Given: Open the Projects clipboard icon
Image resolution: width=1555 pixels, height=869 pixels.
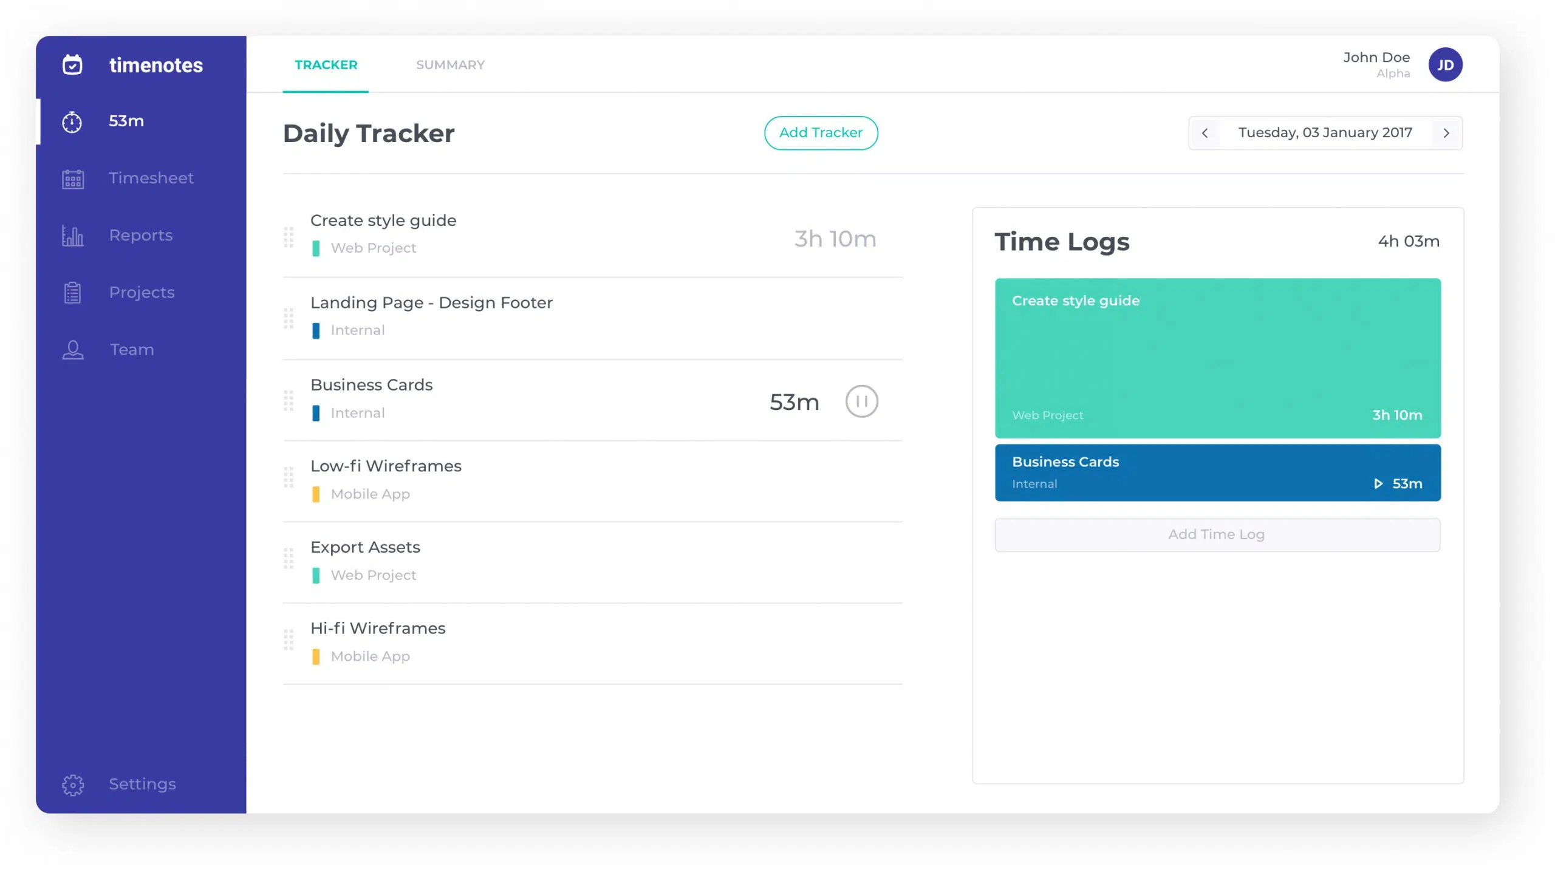Looking at the screenshot, I should 73,293.
